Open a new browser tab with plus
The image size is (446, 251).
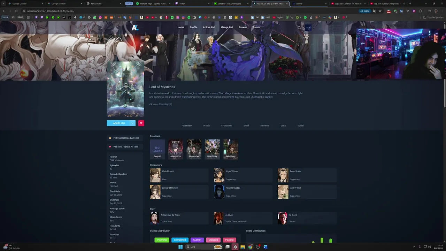pyautogui.click(x=410, y=3)
